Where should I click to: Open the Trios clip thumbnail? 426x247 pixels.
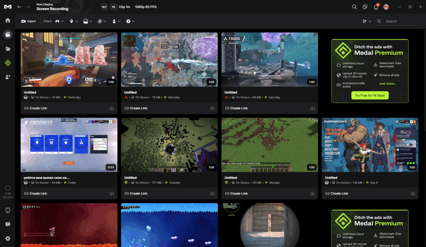click(x=270, y=60)
